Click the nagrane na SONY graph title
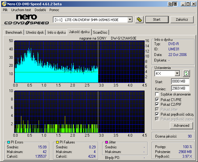 [x=108, y=38]
